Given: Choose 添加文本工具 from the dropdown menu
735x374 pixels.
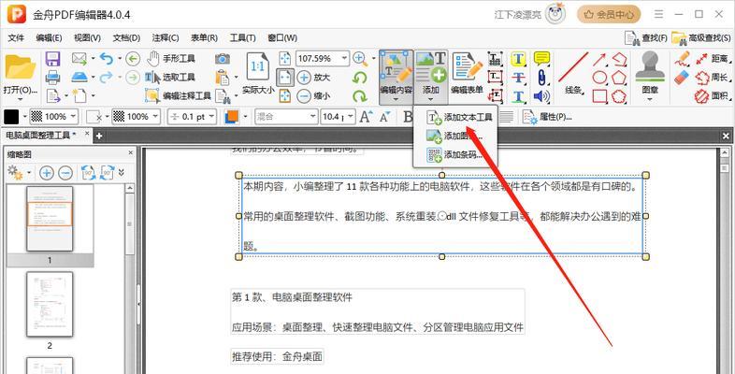Looking at the screenshot, I should point(459,118).
